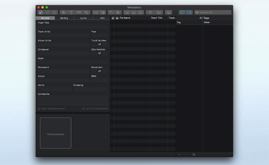Screen dimensions: 269x165
Task: Collapse the artwork pane divider handle
Action: tap(73, 113)
